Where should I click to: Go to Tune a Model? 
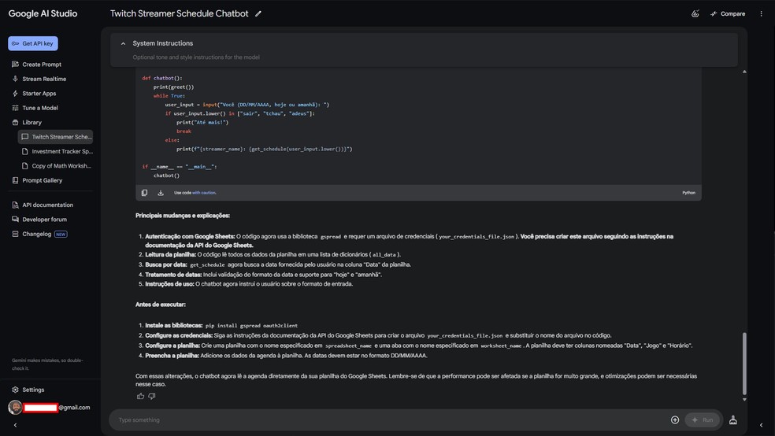(x=40, y=108)
